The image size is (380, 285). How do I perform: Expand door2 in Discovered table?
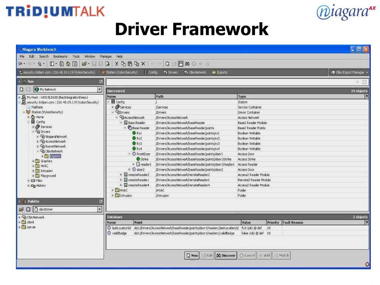coord(129,169)
